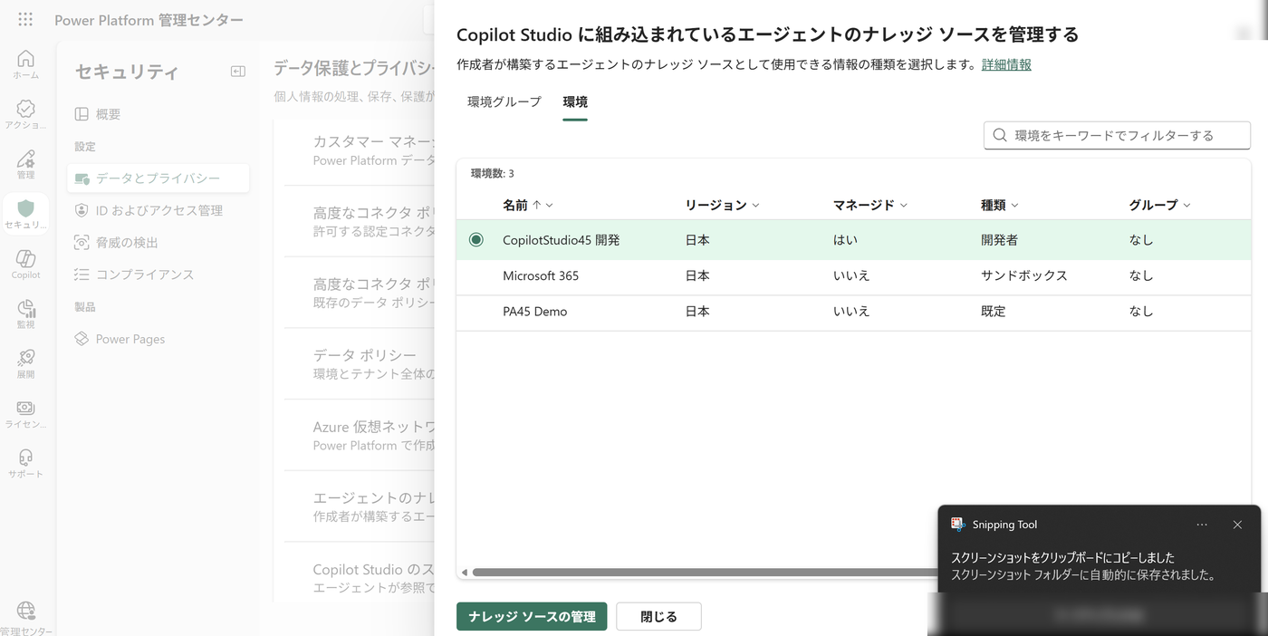The width and height of the screenshot is (1268, 636).
Task: Open the 管理 icon in left rail
Action: tap(25, 164)
